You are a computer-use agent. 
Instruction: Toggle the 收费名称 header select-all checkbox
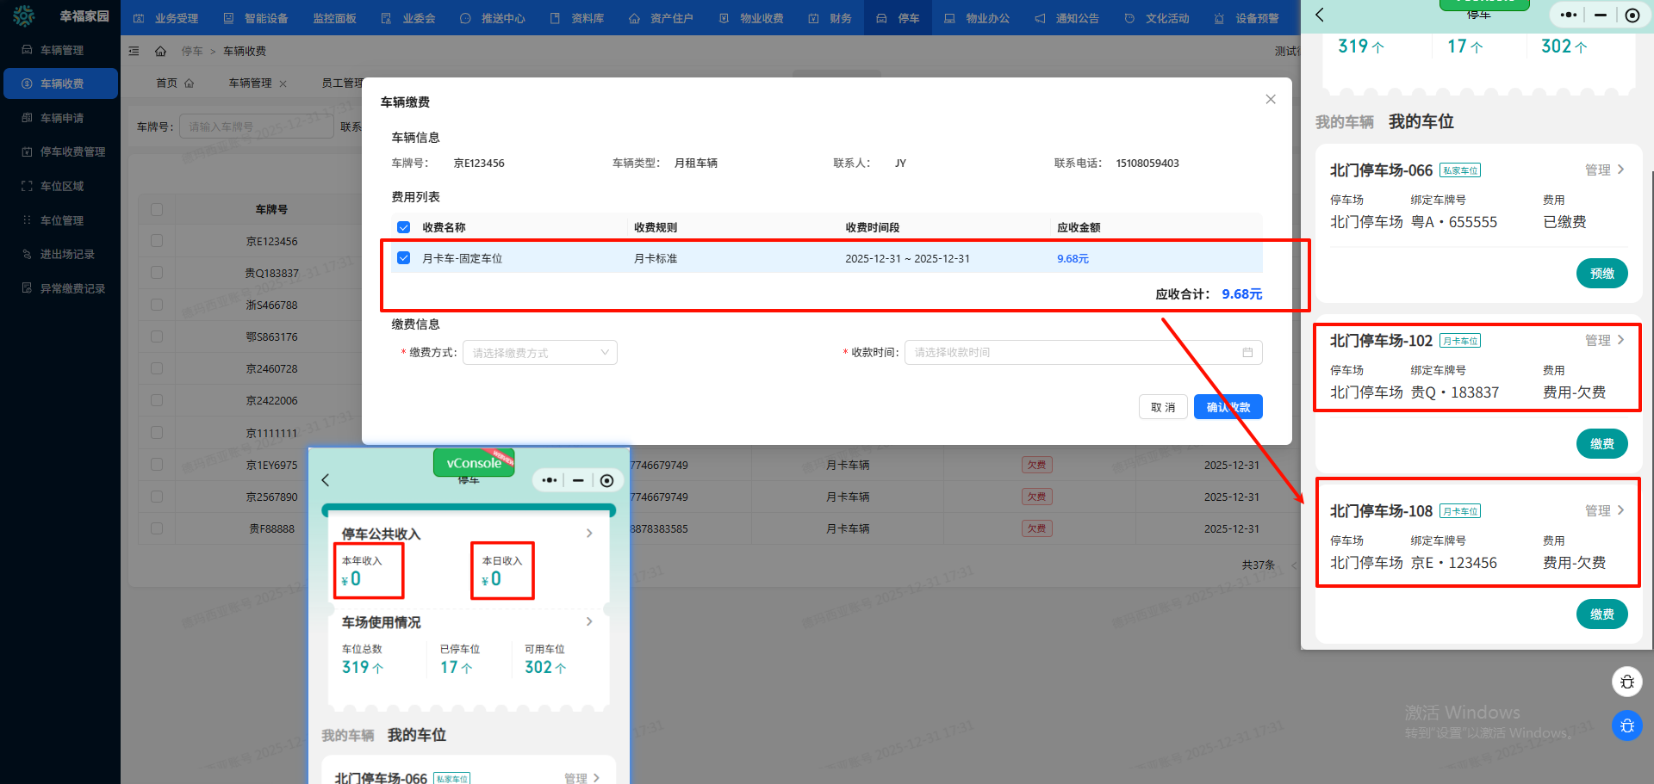(403, 227)
